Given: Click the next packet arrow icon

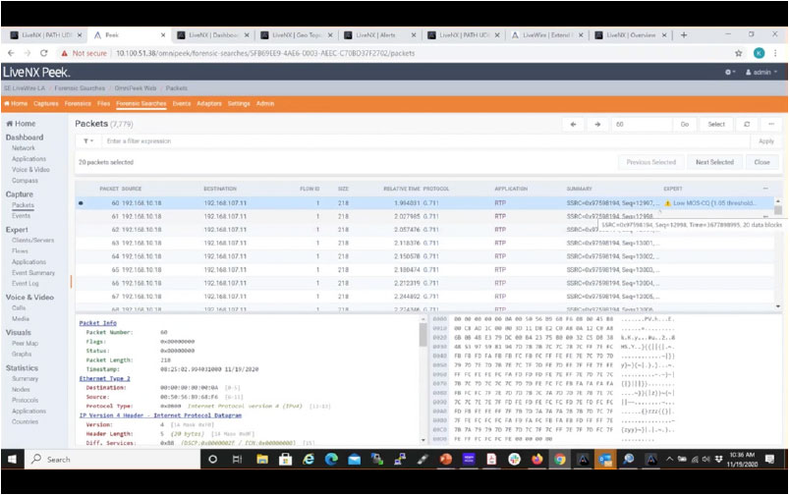Looking at the screenshot, I should (x=596, y=125).
